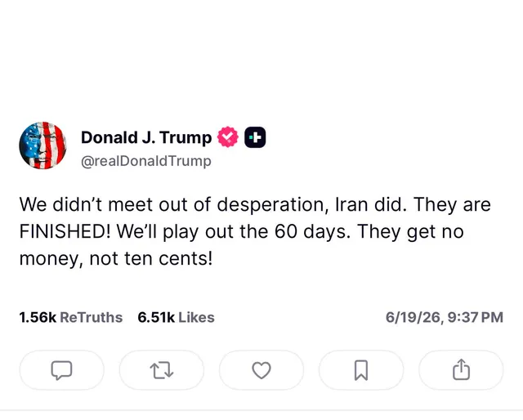
Task: Open the share options using the upload arrow icon
Action: tap(461, 370)
